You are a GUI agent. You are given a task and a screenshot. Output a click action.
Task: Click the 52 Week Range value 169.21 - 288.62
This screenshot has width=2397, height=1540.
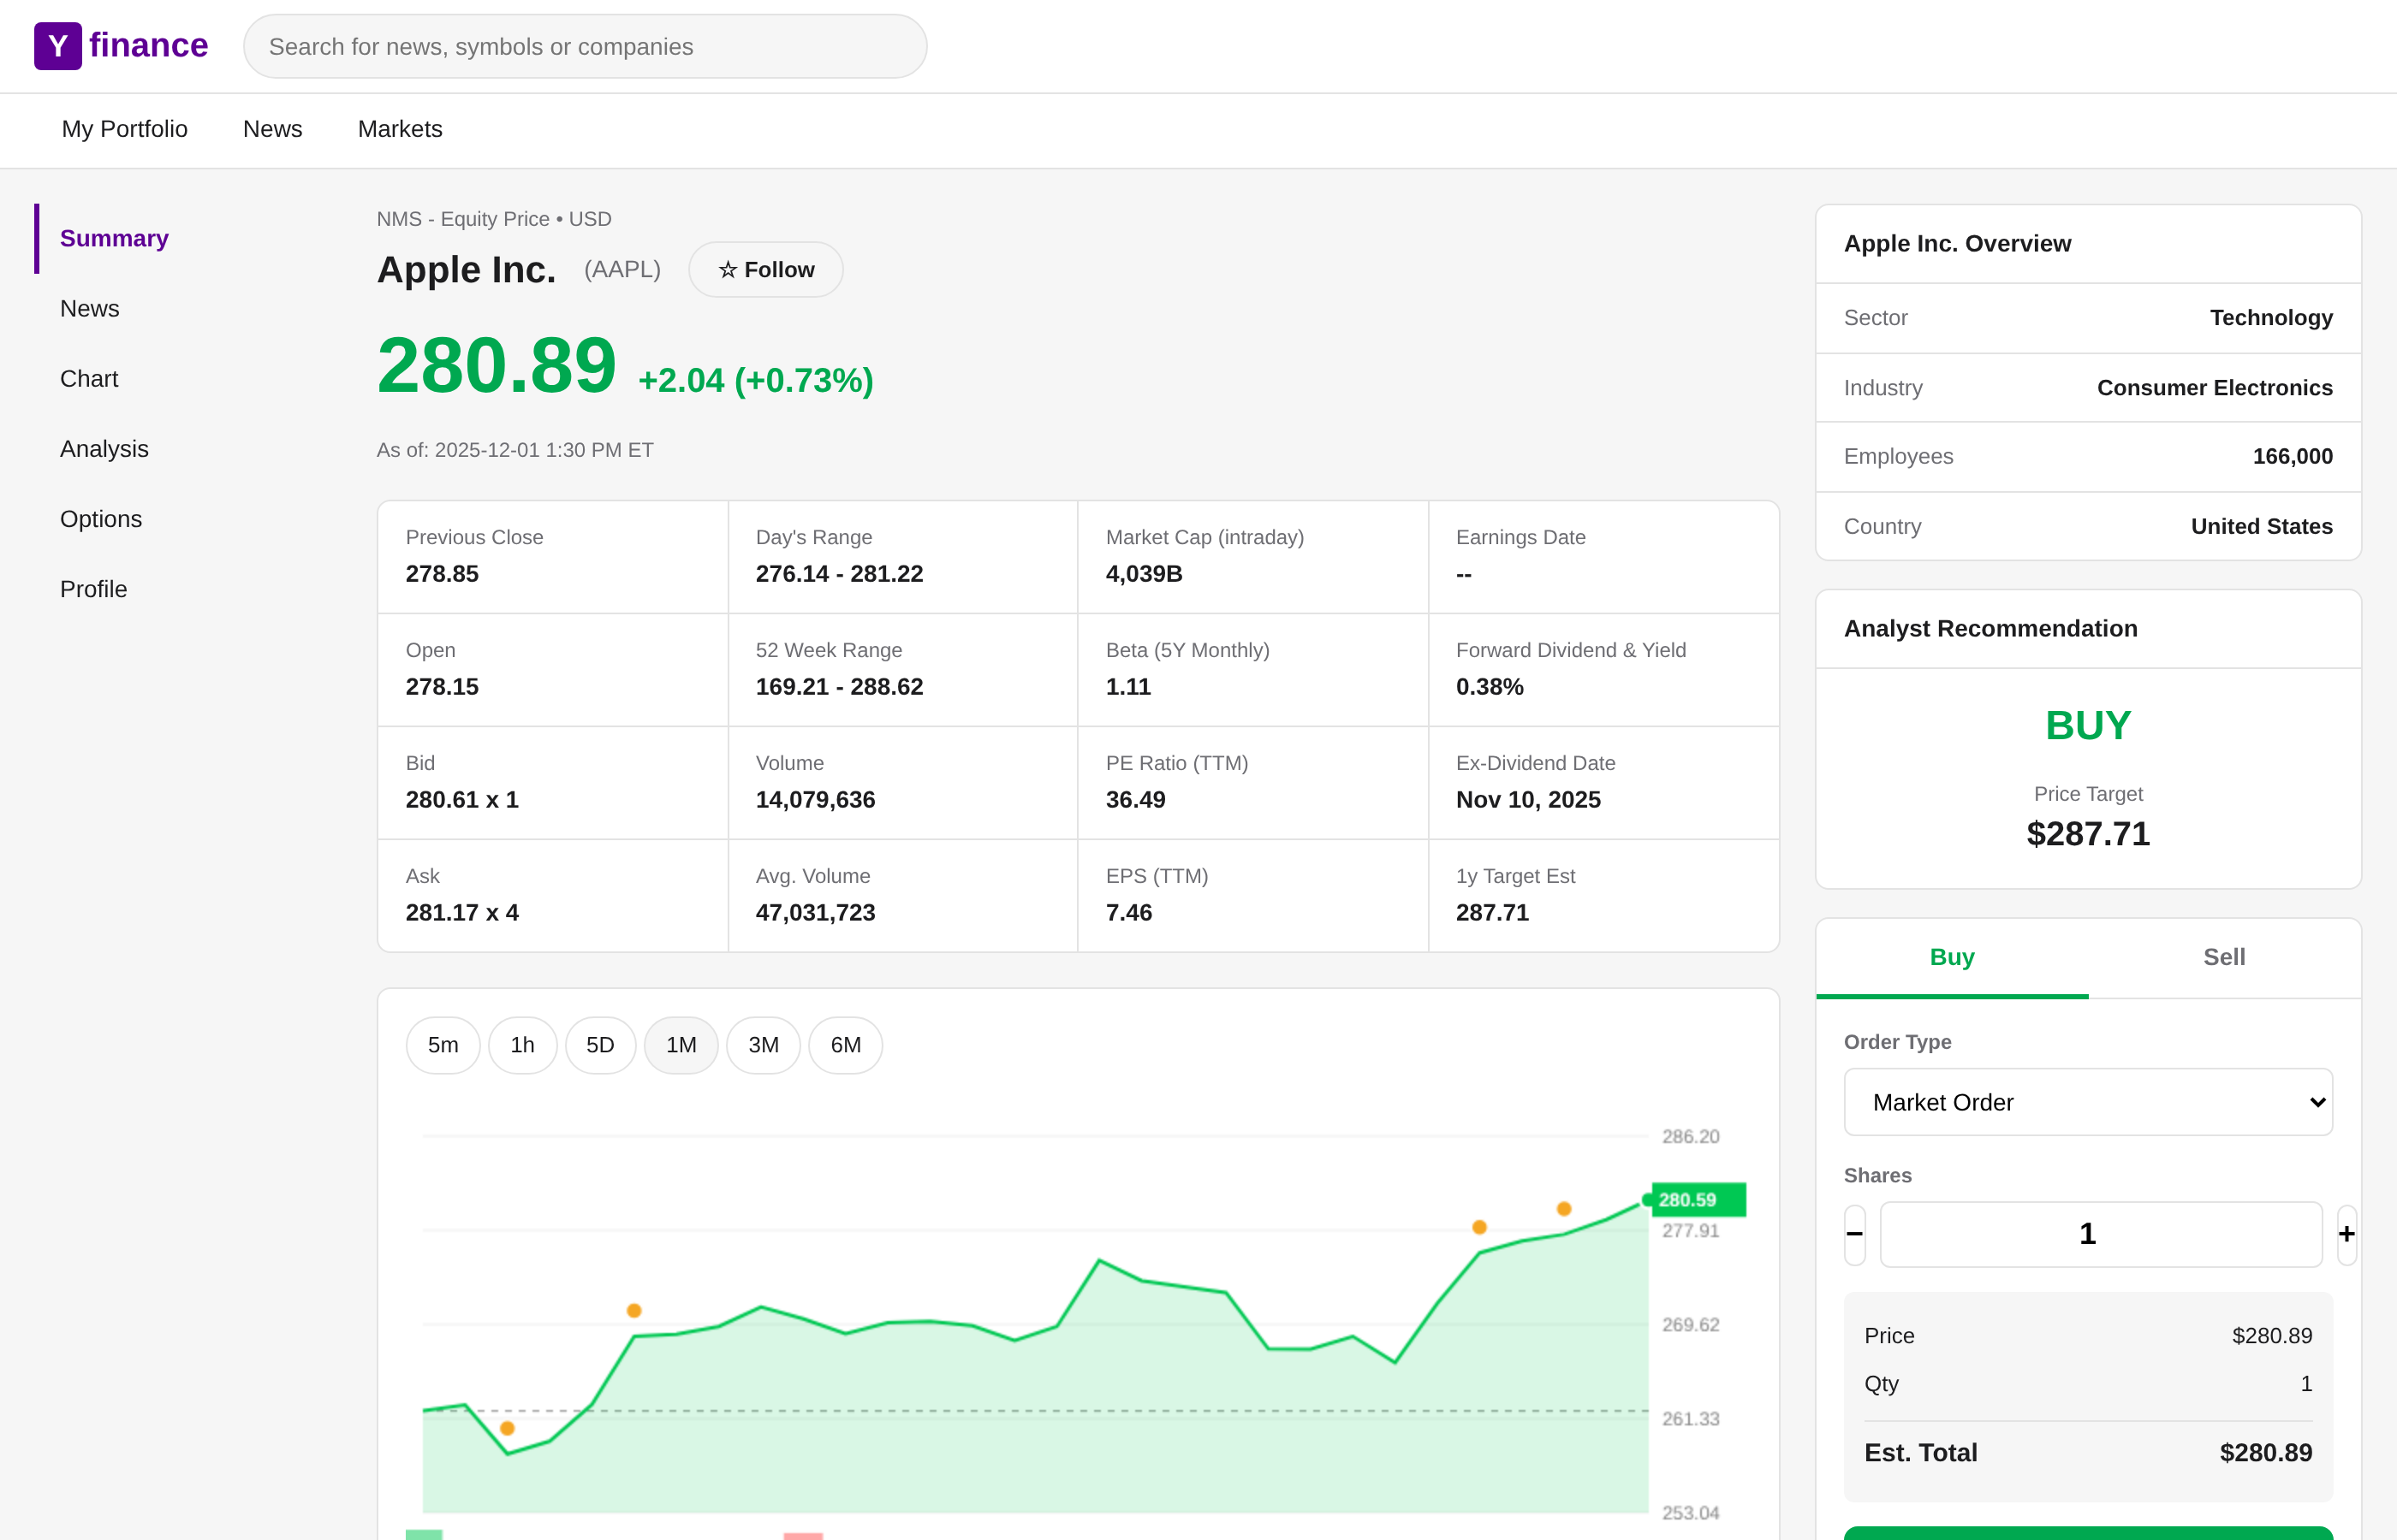839,687
